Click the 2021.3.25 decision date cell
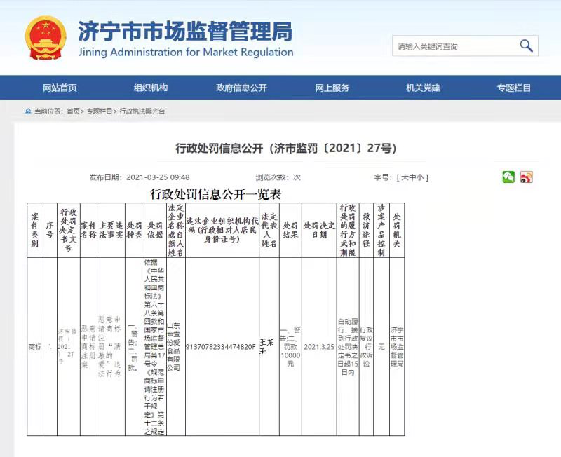This screenshot has height=457, width=561. [x=319, y=346]
